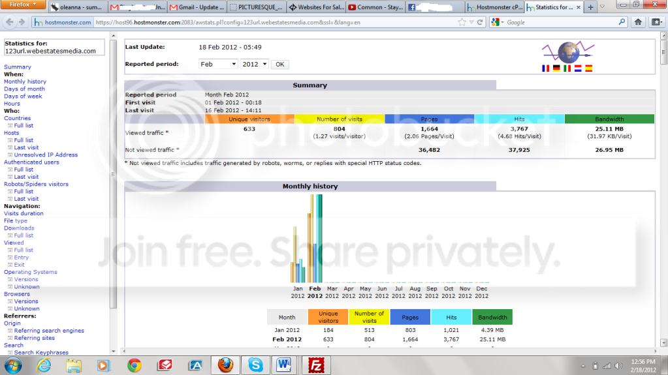The height and width of the screenshot is (375, 668).
Task: Open volume control in system tray
Action: (x=618, y=366)
